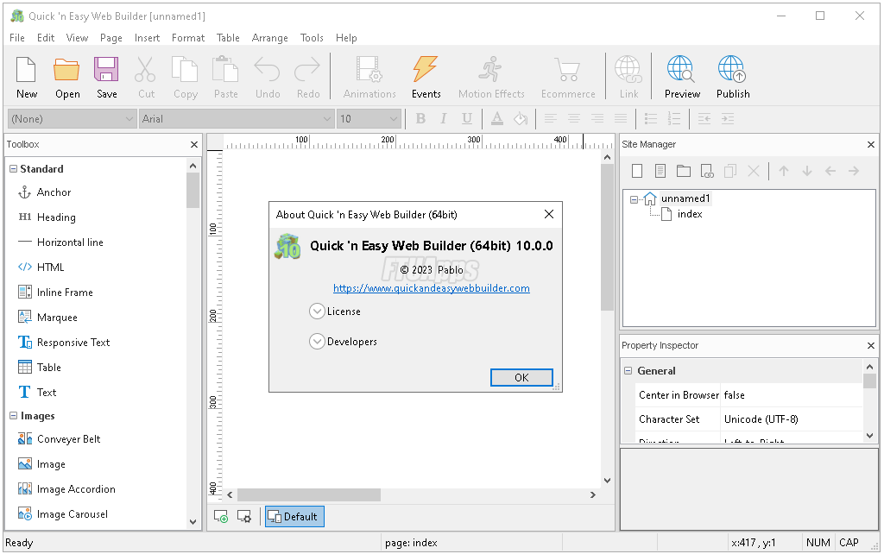The height and width of the screenshot is (554, 884).
Task: Collapse the Images toolbox group
Action: [x=14, y=416]
